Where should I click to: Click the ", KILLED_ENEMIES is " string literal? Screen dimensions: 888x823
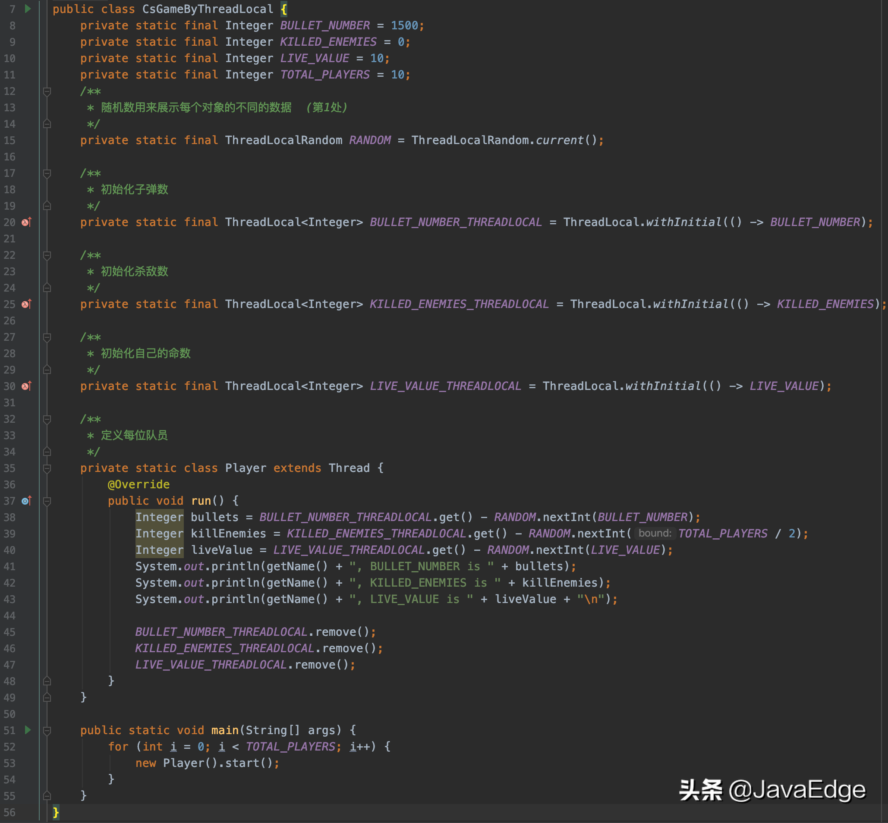(x=425, y=582)
